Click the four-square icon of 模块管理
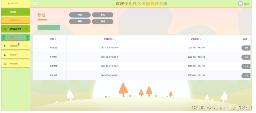 pyautogui.click(x=4, y=64)
